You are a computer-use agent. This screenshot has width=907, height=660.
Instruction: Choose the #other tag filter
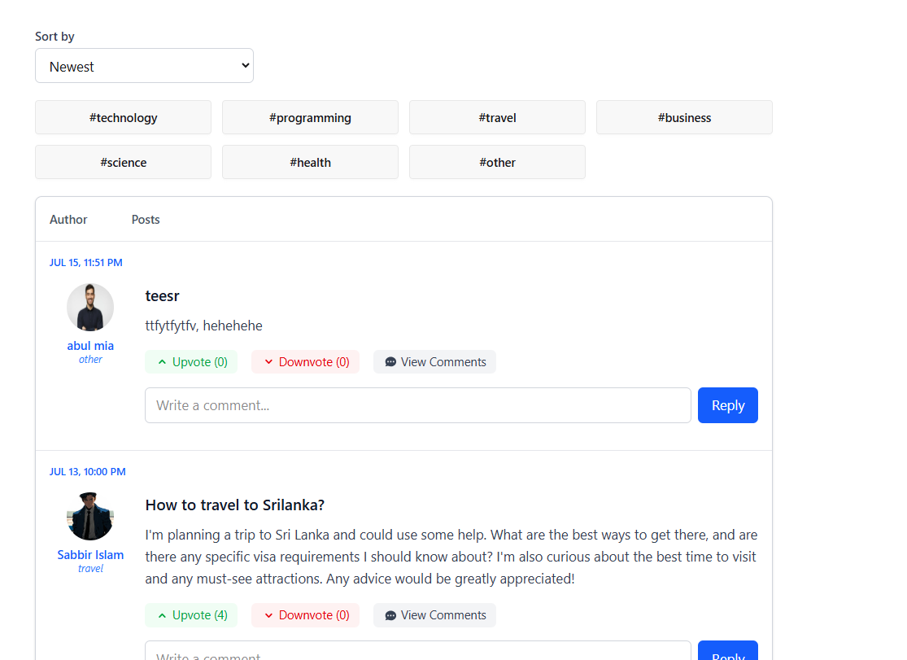point(498,162)
